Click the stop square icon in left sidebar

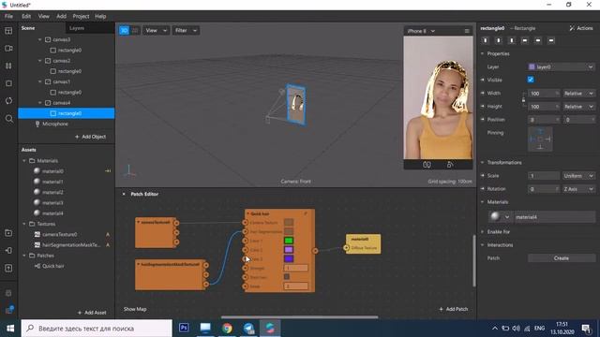point(8,83)
